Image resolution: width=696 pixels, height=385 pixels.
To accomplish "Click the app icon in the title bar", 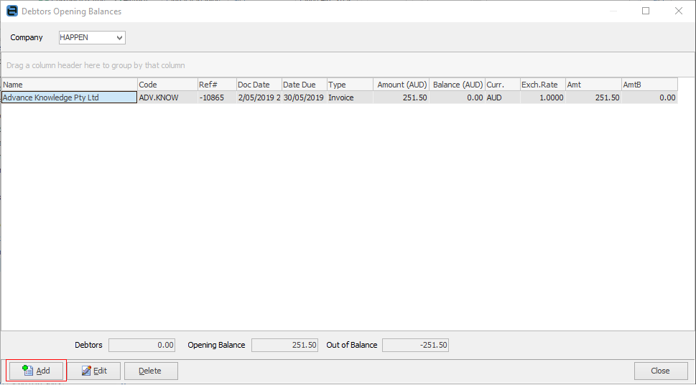I will (x=12, y=11).
